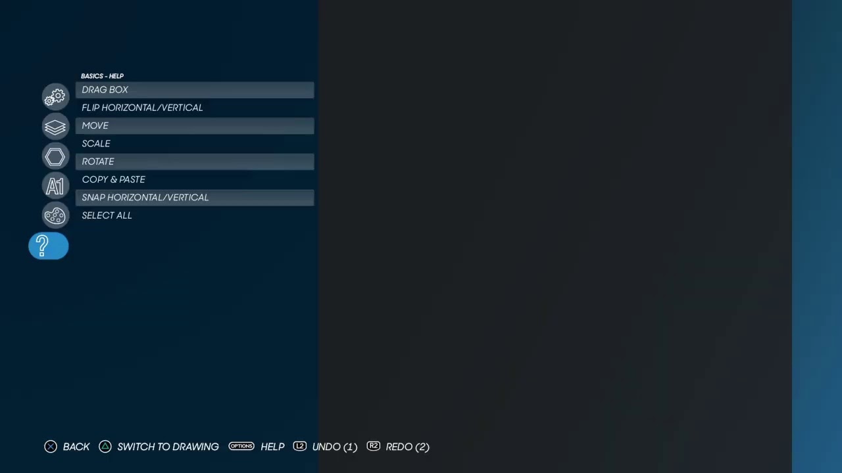Open the Copy & Paste help topic
Image resolution: width=842 pixels, height=473 pixels.
(194, 179)
